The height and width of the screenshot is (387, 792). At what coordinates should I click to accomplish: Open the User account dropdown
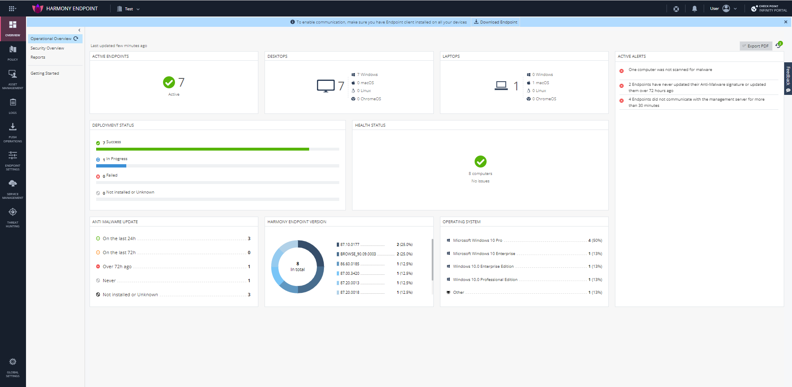[x=723, y=9]
